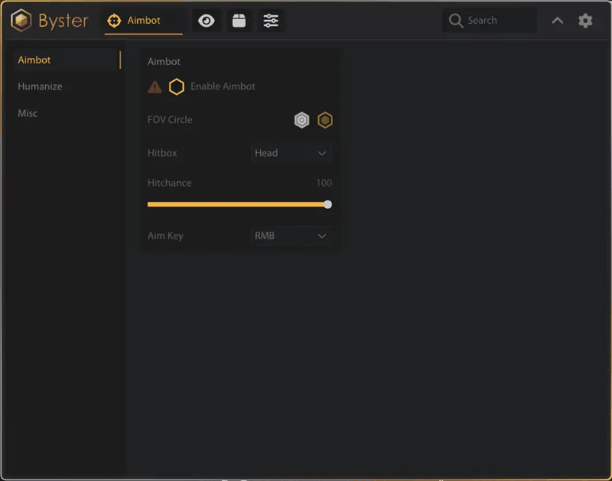Click the crosshair icon on Aimbot tab

tap(115, 21)
